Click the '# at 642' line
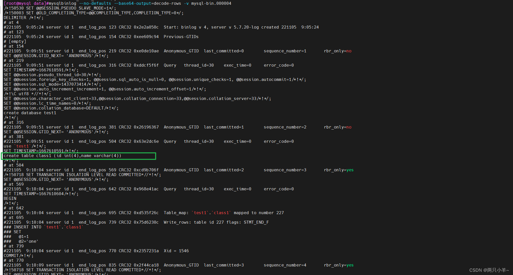The width and height of the screenshot is (513, 275). tap(14, 208)
